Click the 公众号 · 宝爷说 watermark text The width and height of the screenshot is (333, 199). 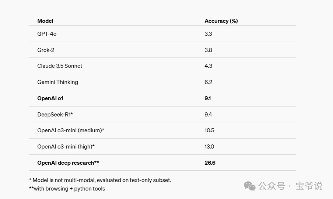point(290,186)
